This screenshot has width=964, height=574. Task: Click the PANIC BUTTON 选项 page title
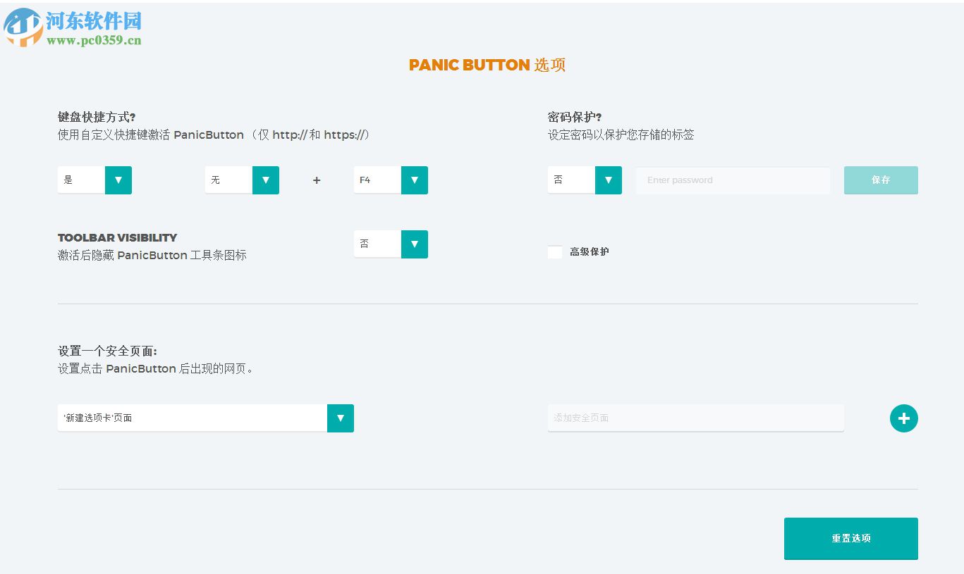(487, 65)
